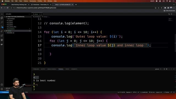This screenshot has height=99, width=176.
Task: Open the Explorer view in activity bar
Action: (x=2, y=18)
